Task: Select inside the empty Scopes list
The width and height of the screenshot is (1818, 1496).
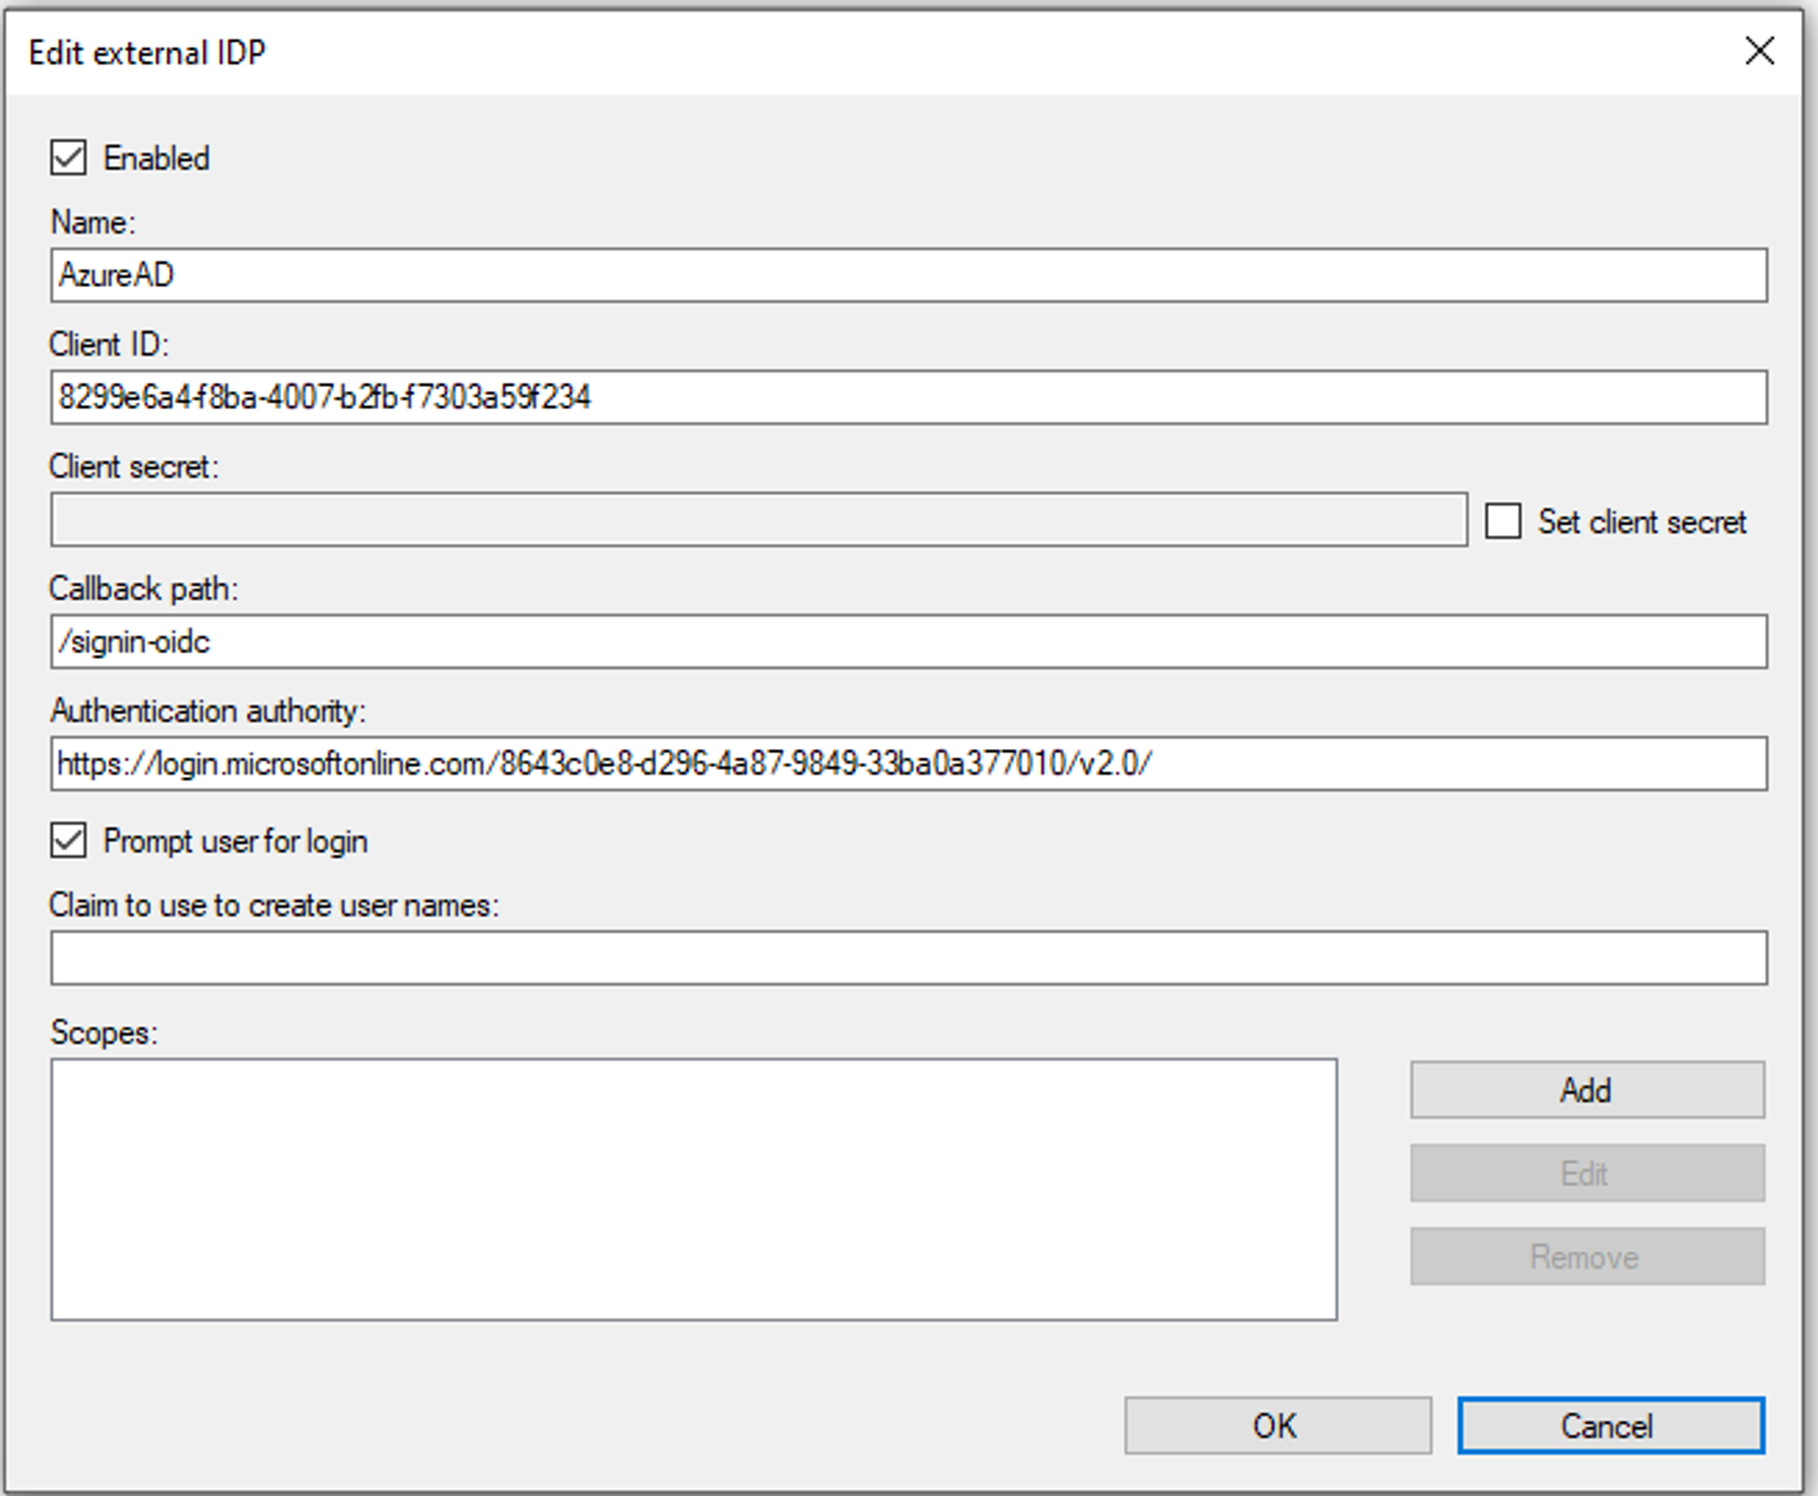Action: [x=695, y=1182]
